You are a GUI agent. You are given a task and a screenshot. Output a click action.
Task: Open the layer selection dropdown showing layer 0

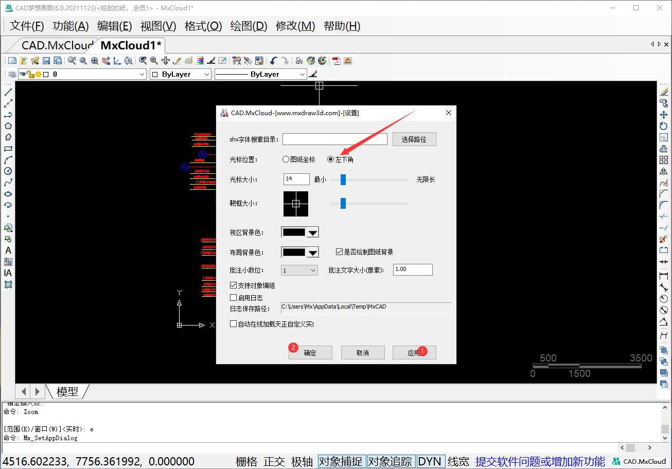pos(143,74)
